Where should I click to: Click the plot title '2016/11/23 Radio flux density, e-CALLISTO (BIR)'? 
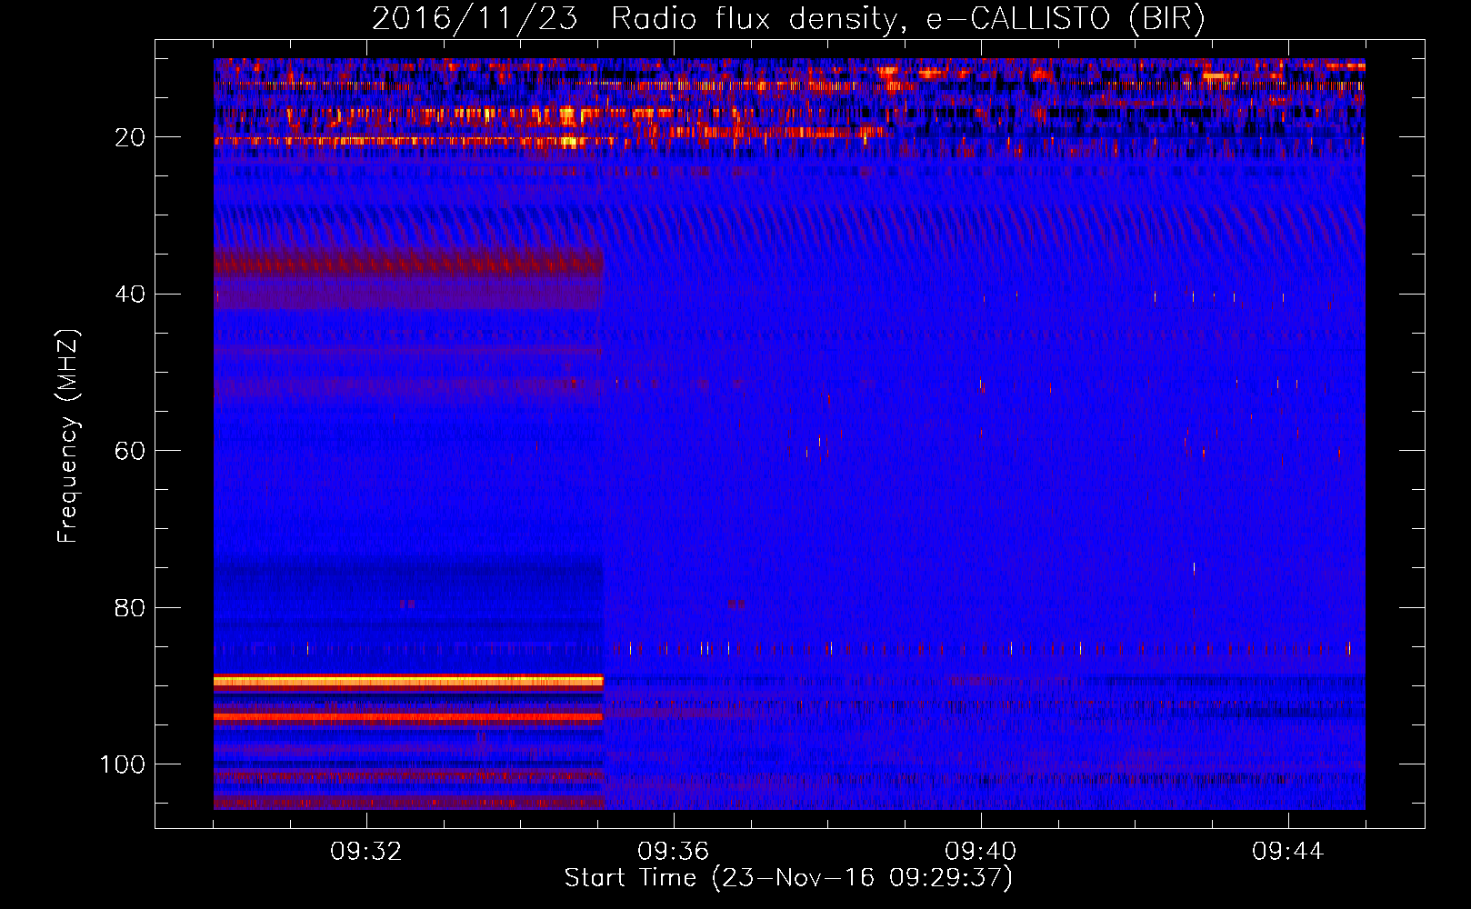(788, 18)
